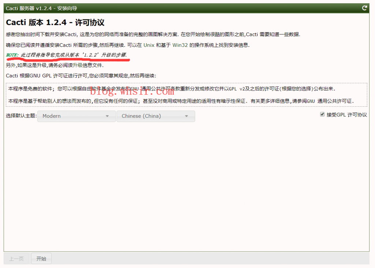This screenshot has width=375, height=268.
Task: Click the green NOTE: upgrade notice line
Action: [x=67, y=55]
